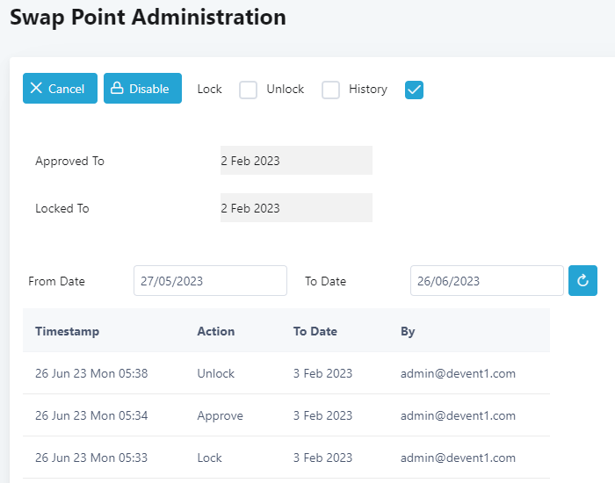
Task: Click the By column header
Action: [x=408, y=331]
